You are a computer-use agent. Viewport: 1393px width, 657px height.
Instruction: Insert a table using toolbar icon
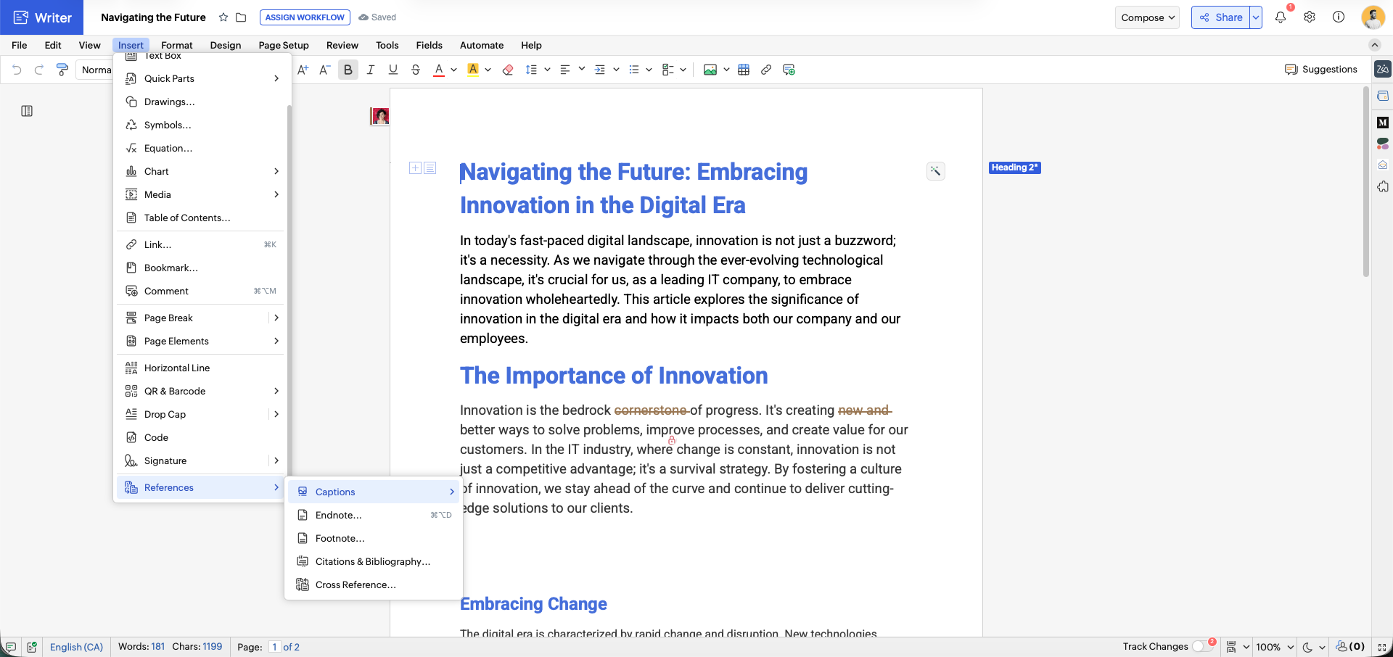tap(744, 70)
